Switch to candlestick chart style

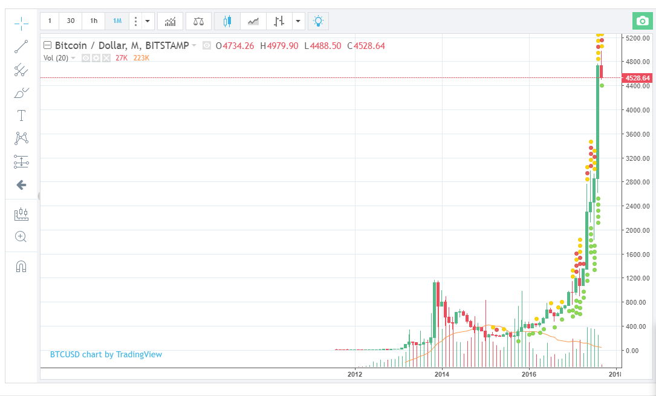coord(227,21)
